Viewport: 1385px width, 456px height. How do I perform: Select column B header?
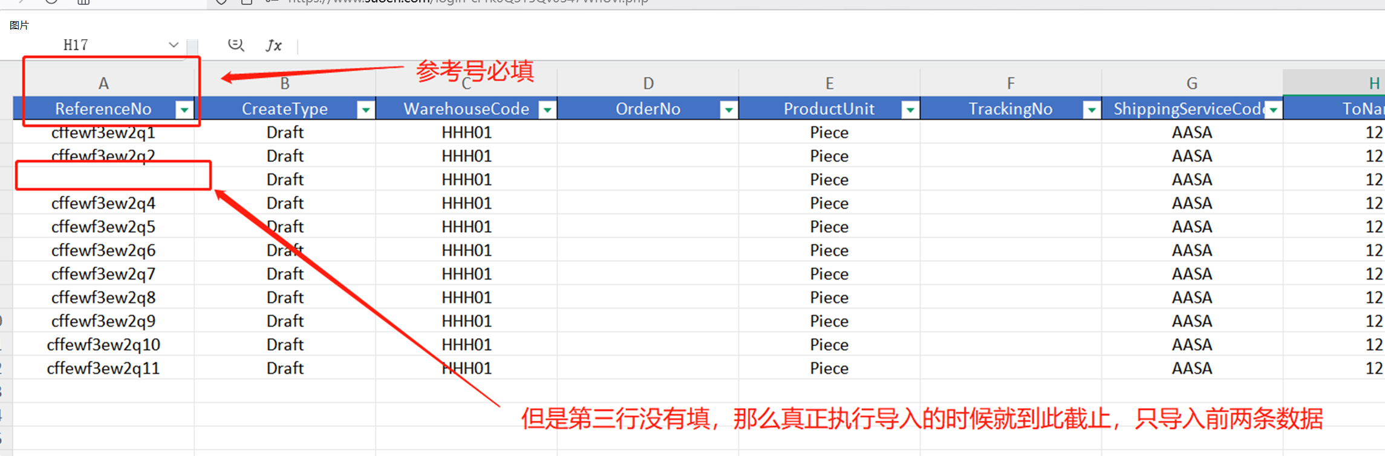pos(285,83)
